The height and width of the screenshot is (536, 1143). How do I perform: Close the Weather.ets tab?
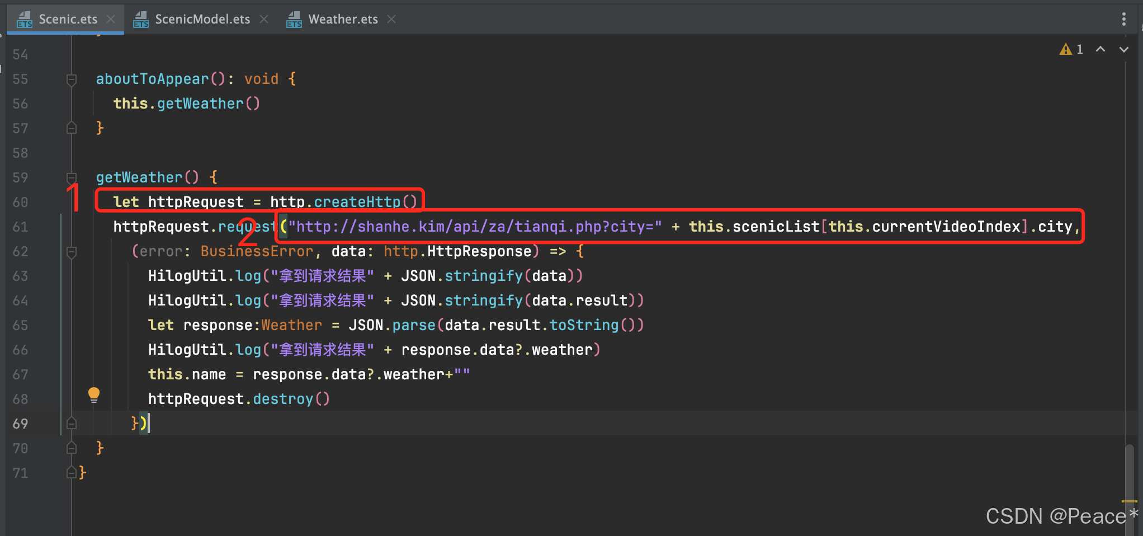point(391,18)
